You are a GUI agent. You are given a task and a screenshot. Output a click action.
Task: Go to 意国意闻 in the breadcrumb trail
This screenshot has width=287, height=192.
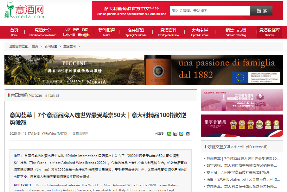coord(69,46)
